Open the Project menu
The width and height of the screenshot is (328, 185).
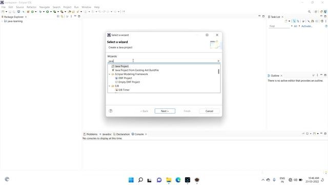(67, 7)
